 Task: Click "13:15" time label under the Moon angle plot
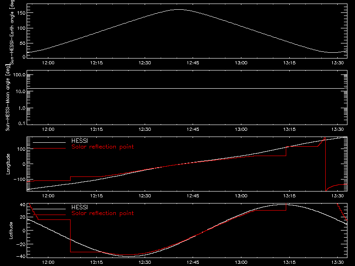coord(289,129)
